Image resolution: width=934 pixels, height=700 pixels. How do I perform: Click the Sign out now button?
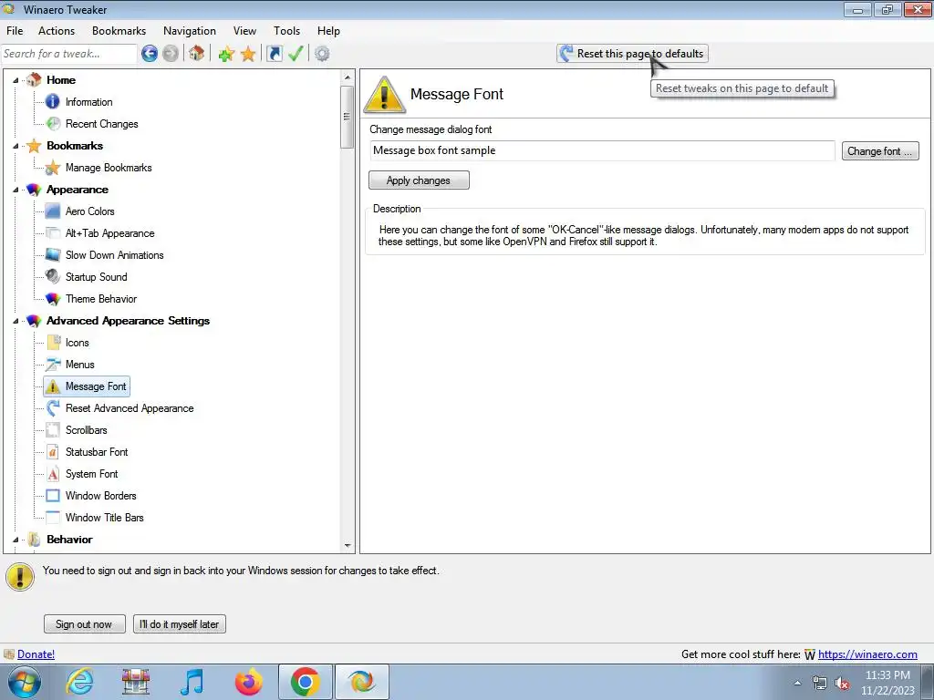(84, 623)
